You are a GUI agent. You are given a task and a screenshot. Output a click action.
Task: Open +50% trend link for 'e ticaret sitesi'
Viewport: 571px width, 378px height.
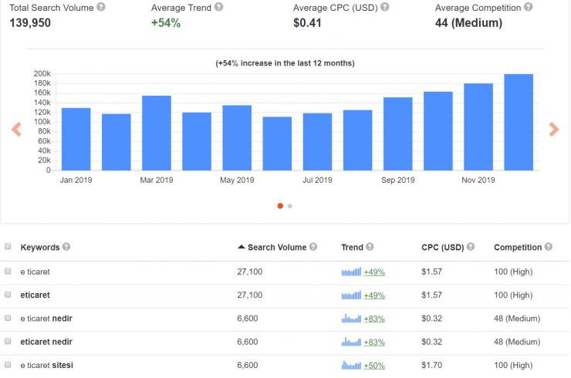click(374, 365)
